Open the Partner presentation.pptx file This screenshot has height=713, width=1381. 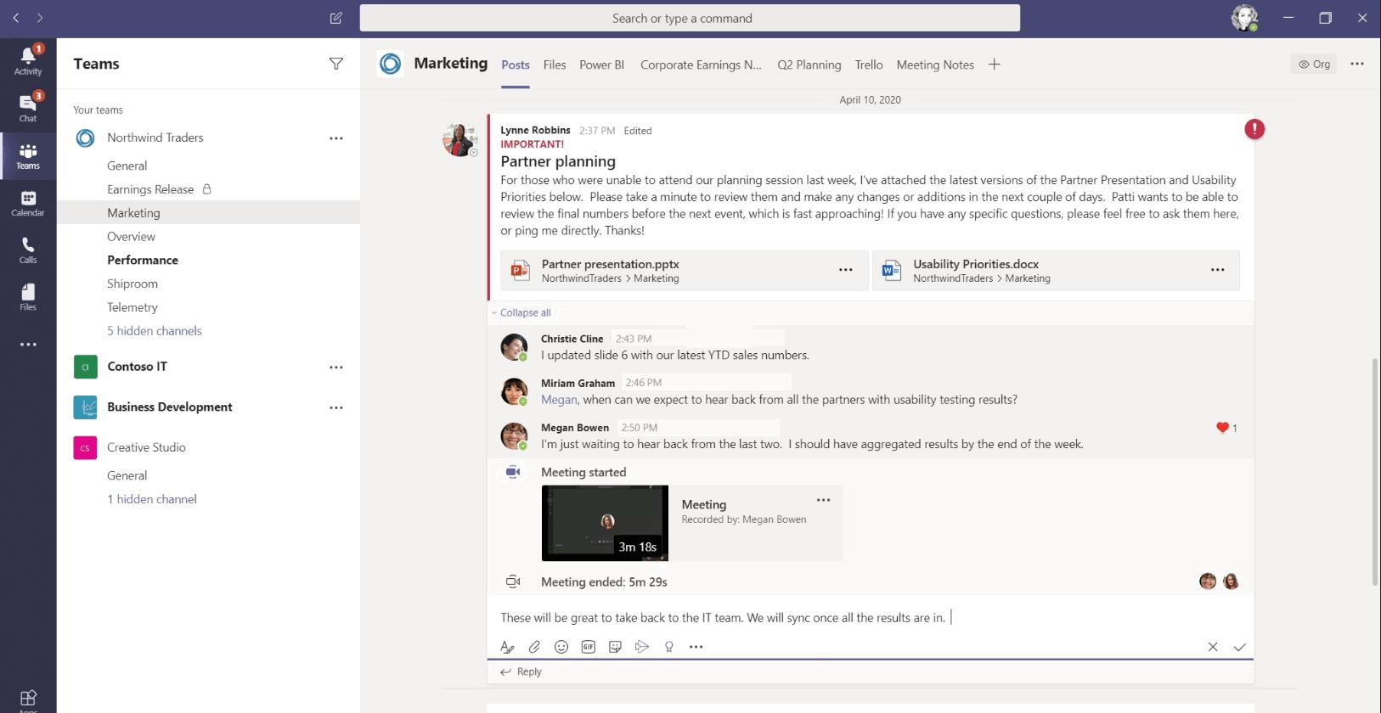(x=685, y=270)
